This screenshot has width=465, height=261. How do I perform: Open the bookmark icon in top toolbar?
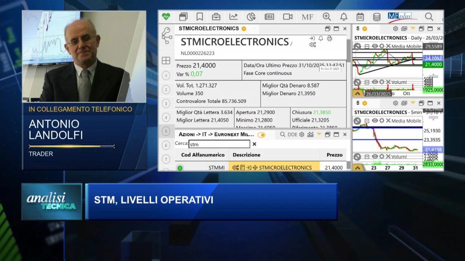click(200, 17)
